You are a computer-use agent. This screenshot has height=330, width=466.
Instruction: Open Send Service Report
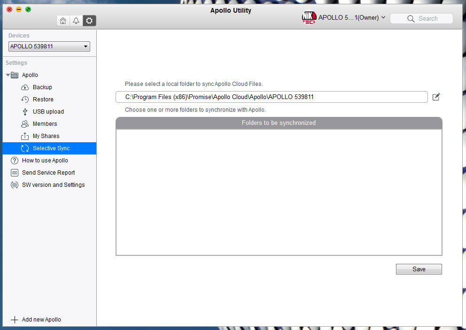coord(49,173)
